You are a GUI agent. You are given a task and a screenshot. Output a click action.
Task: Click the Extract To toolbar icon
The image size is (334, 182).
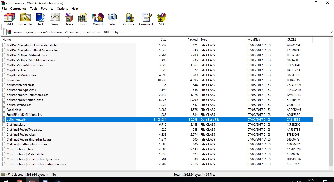tap(25, 19)
